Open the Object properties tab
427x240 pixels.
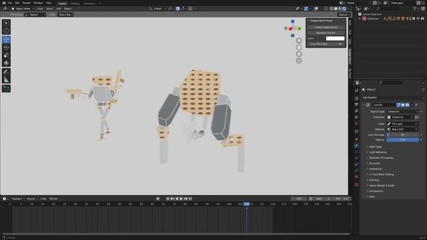[356, 139]
